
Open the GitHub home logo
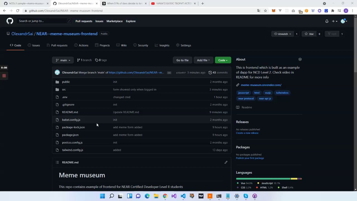pyautogui.click(x=10, y=21)
